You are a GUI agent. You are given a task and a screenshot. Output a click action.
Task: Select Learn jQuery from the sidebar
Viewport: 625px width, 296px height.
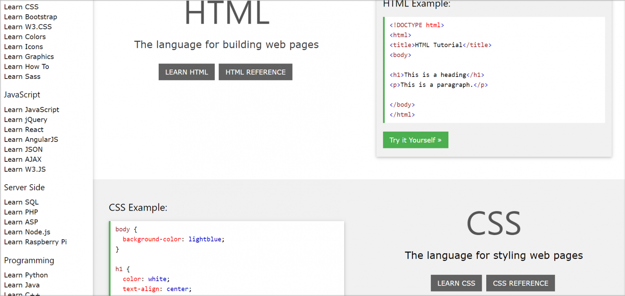[x=26, y=120]
